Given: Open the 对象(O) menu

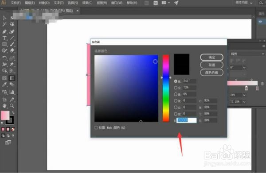Looking at the screenshot, I should pos(44,3).
